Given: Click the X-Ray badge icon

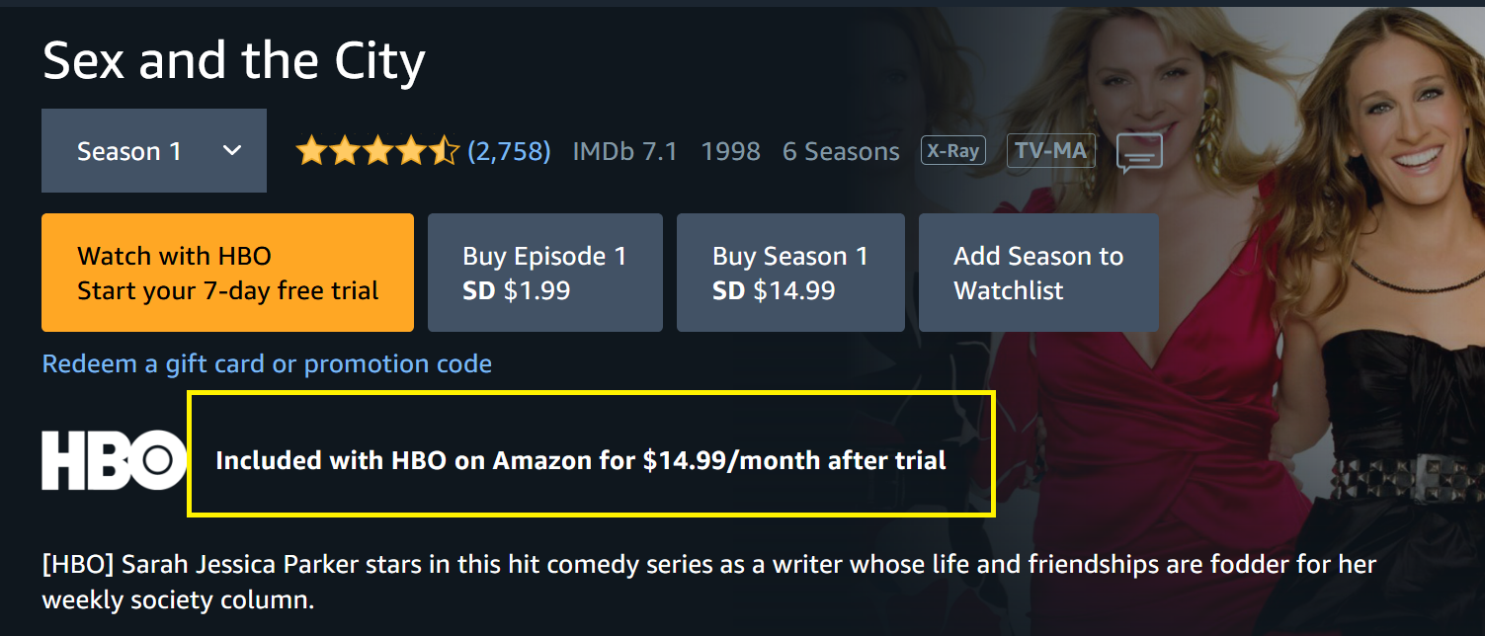Looking at the screenshot, I should click(952, 150).
